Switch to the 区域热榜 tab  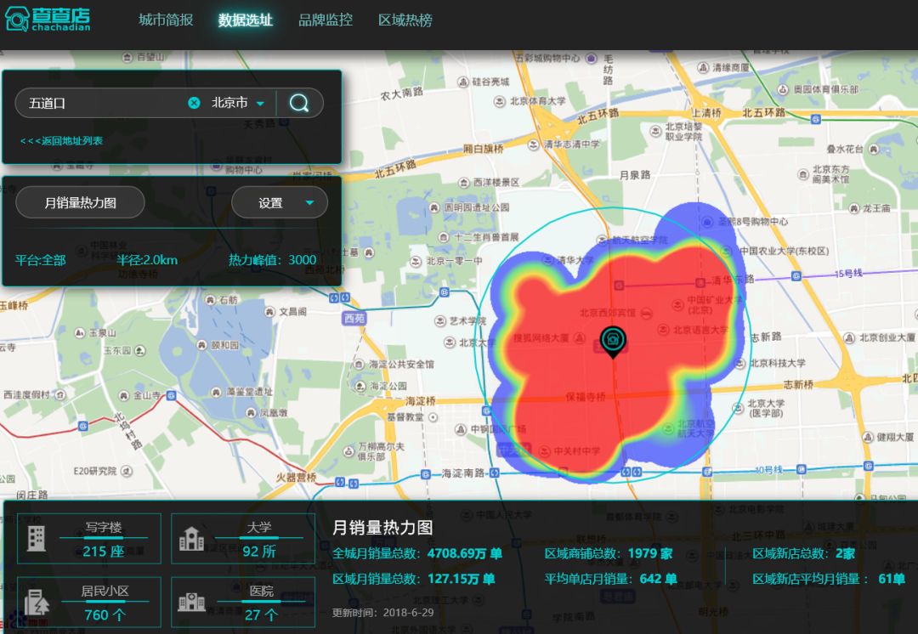coord(401,20)
